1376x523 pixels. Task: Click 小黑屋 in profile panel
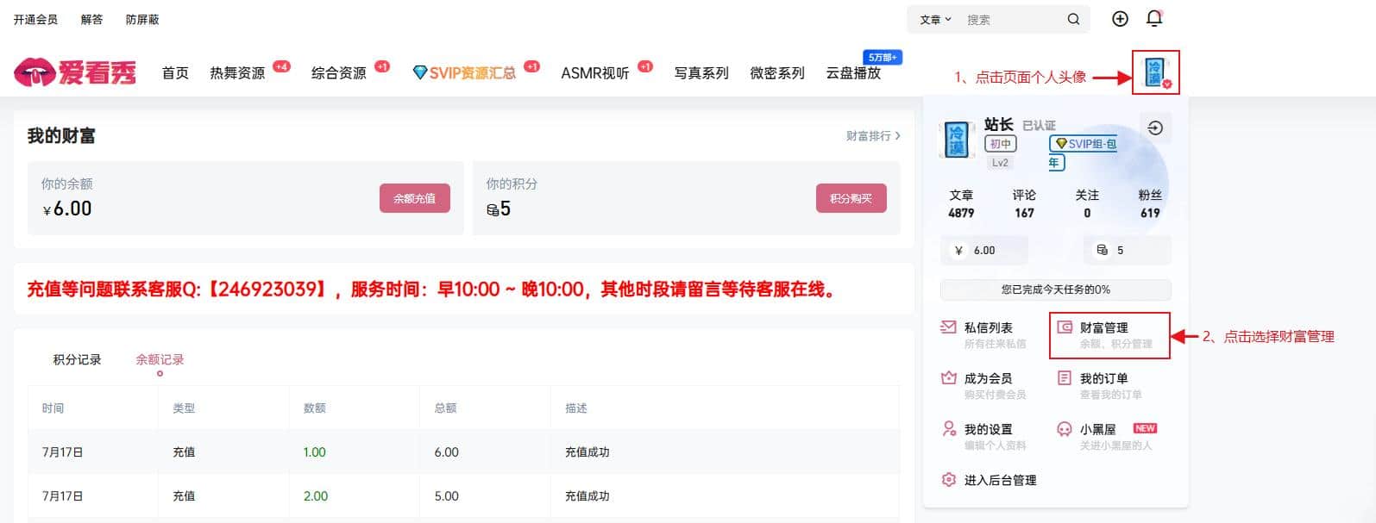point(1098,429)
